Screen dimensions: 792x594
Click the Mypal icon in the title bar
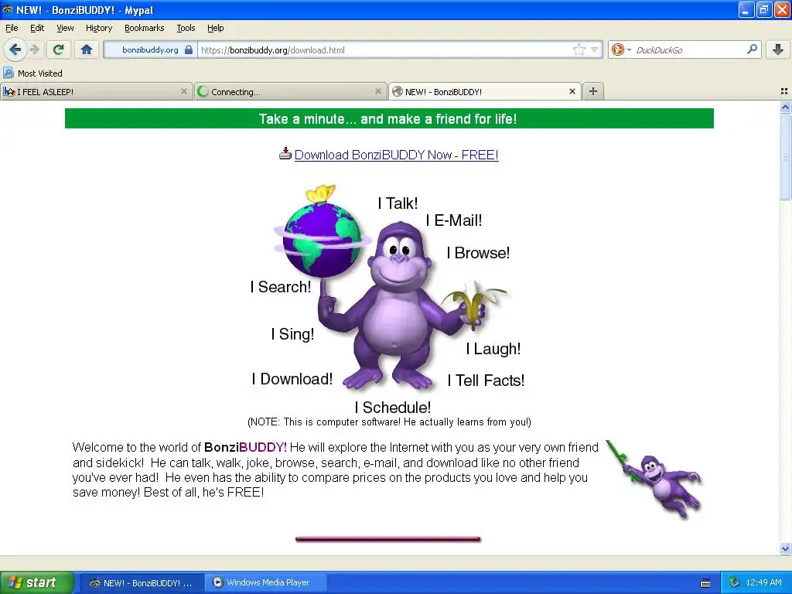pyautogui.click(x=8, y=9)
